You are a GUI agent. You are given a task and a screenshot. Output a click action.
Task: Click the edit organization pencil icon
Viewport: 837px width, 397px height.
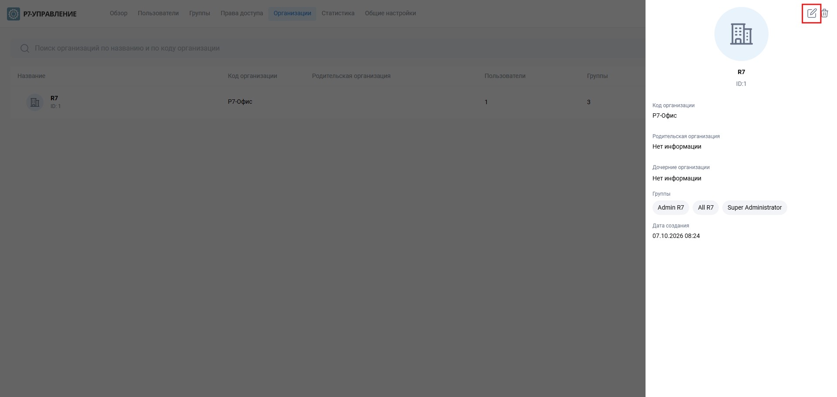click(812, 14)
